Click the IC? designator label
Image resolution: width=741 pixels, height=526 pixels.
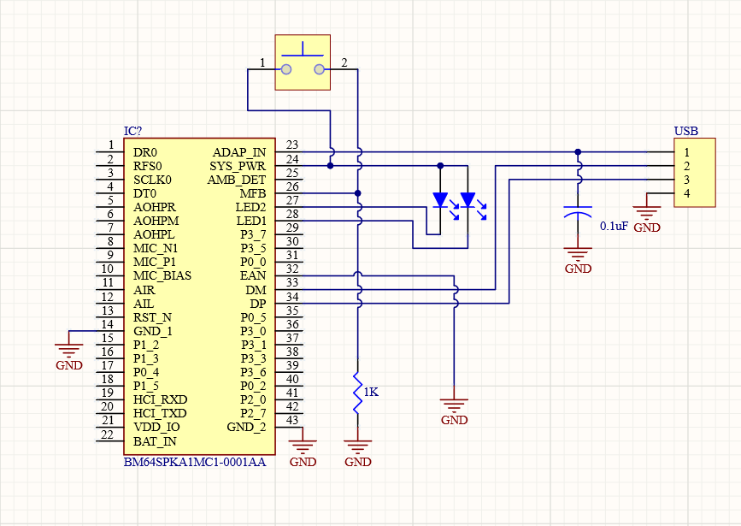(132, 131)
